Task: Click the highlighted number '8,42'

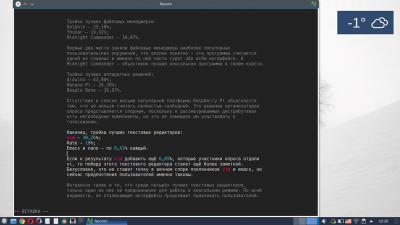Action: pyautogui.click(x=119, y=148)
